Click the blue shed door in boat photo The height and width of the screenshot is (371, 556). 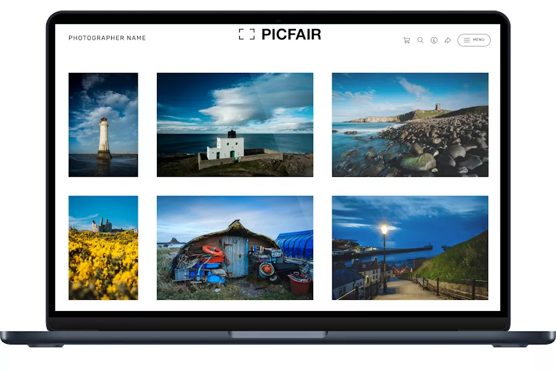click(x=237, y=257)
